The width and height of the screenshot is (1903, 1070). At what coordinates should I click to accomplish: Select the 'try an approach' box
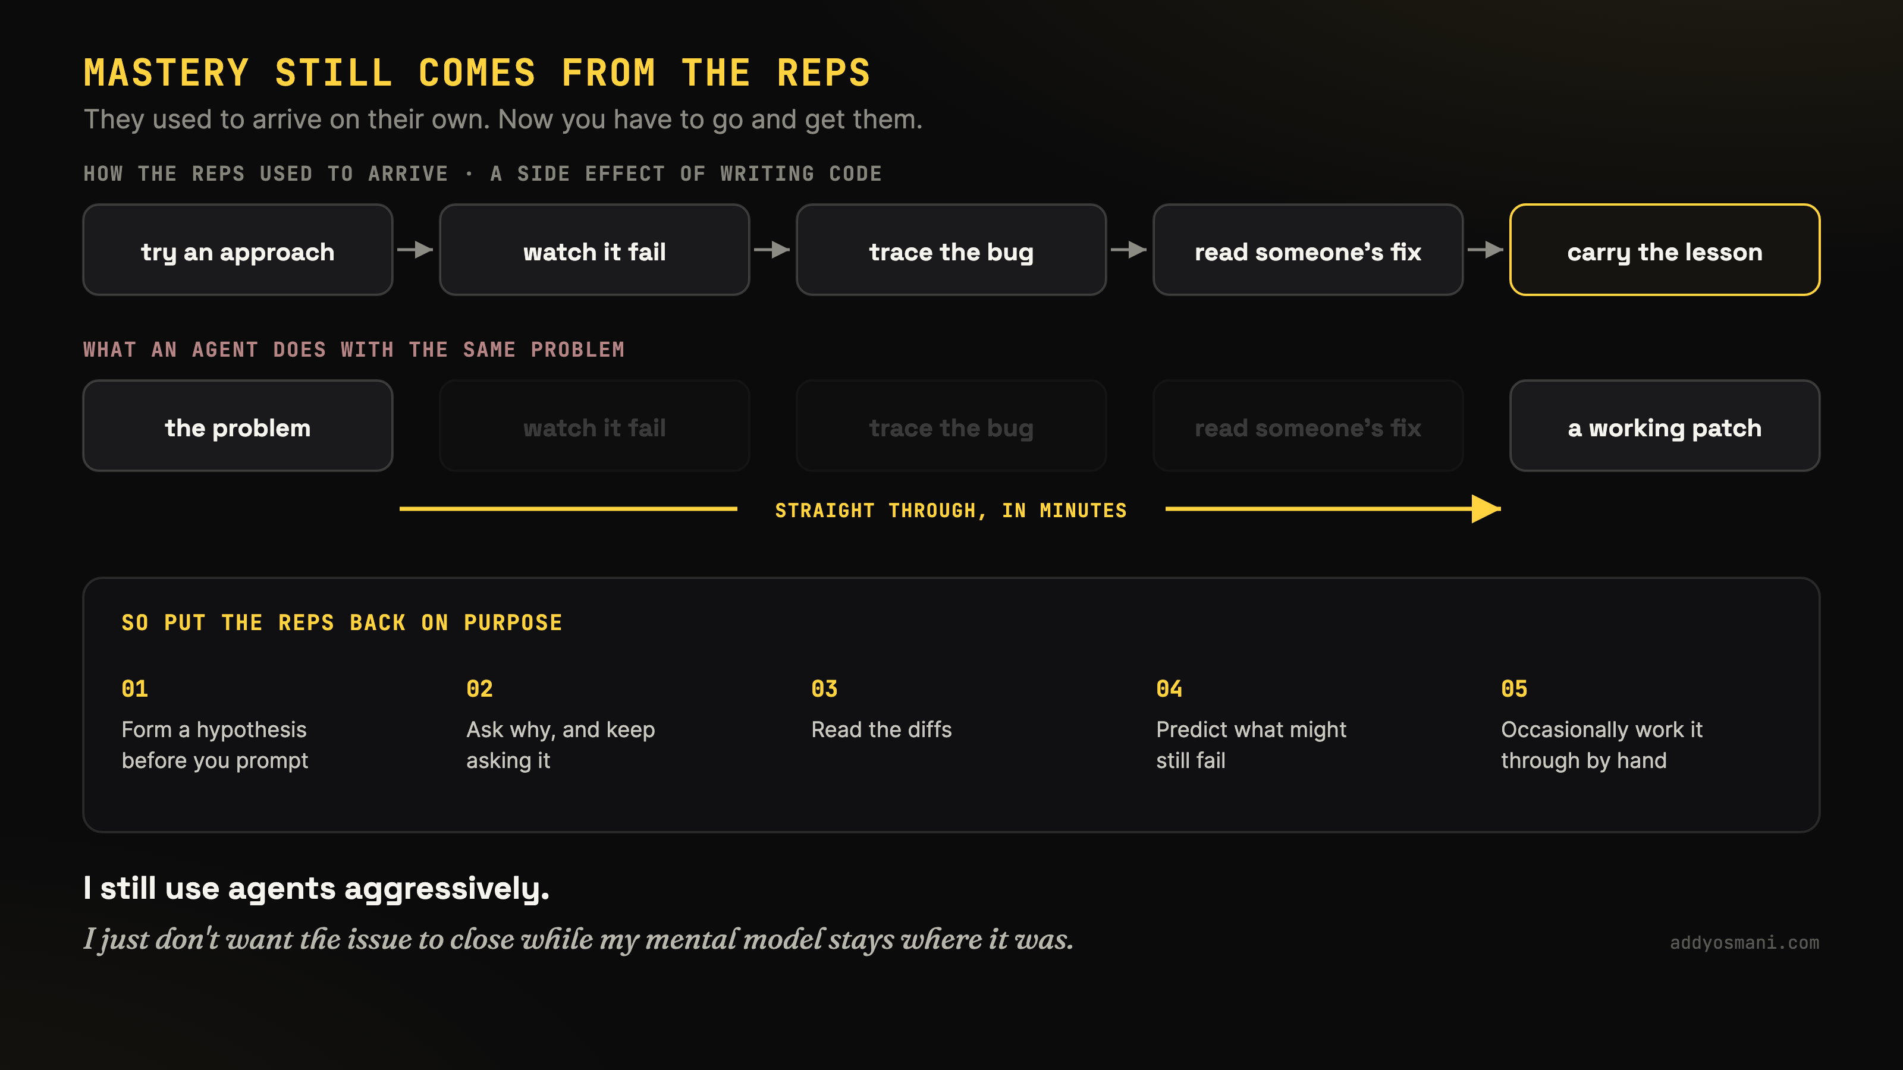[x=238, y=250]
